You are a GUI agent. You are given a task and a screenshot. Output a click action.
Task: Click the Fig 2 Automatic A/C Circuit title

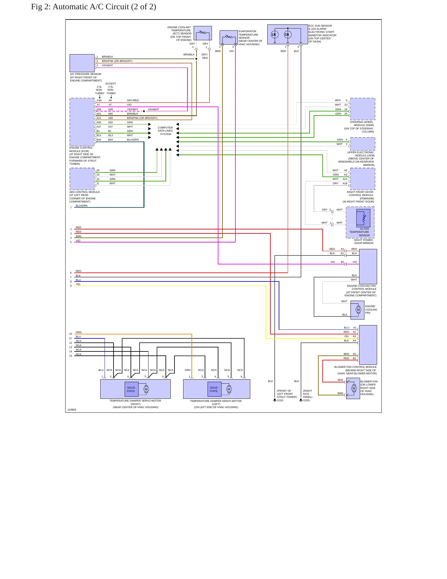93,7
